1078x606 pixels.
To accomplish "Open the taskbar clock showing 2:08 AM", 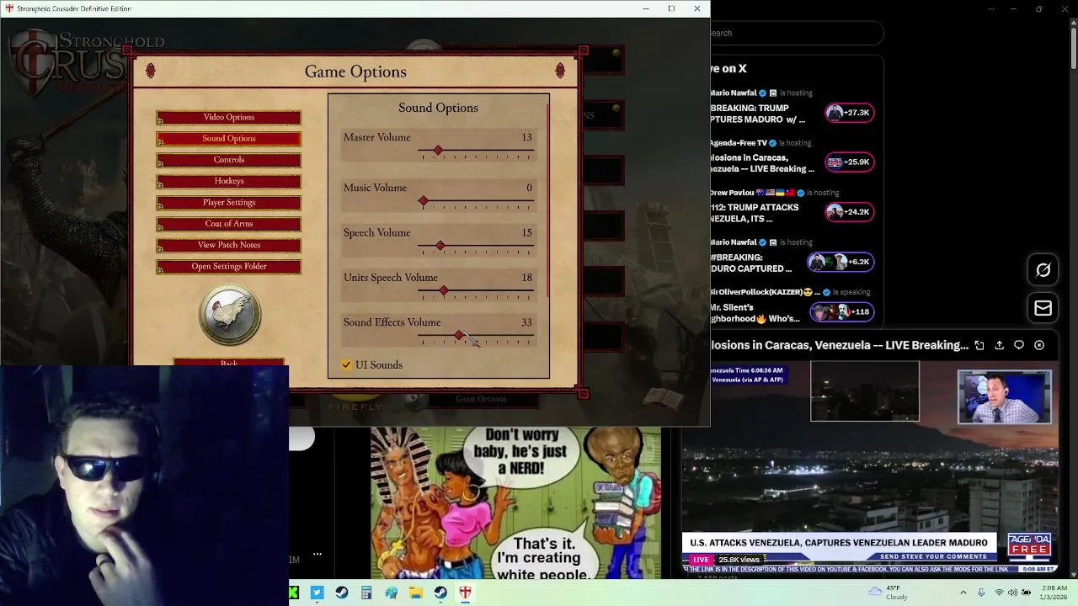I will tap(1054, 593).
